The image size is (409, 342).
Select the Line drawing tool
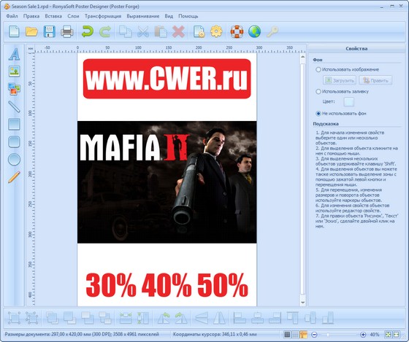(x=14, y=106)
